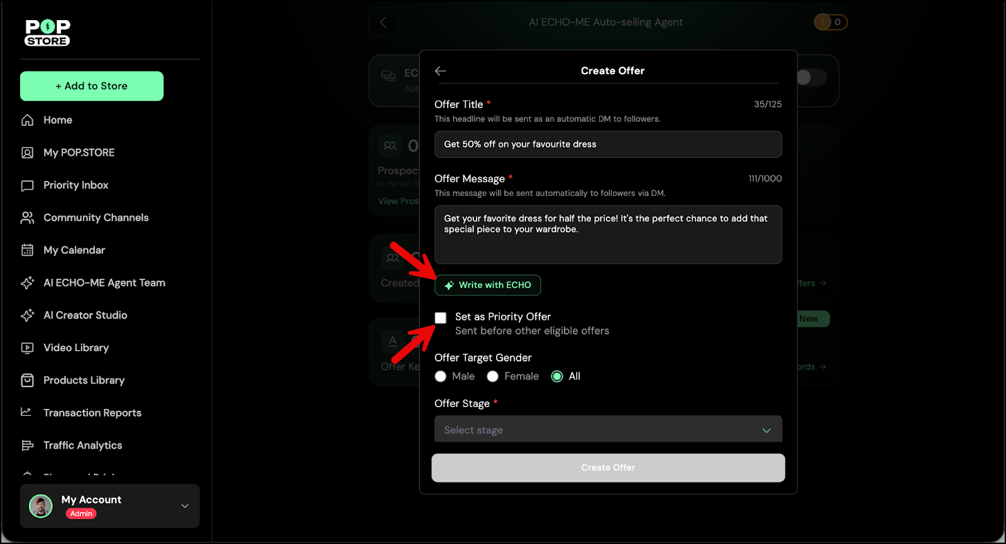Choose All as target gender
Screen dimensions: 1006x544
coord(557,376)
